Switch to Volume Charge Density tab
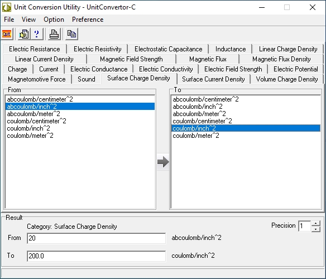Viewport: 326px width, 279px height. [287, 79]
